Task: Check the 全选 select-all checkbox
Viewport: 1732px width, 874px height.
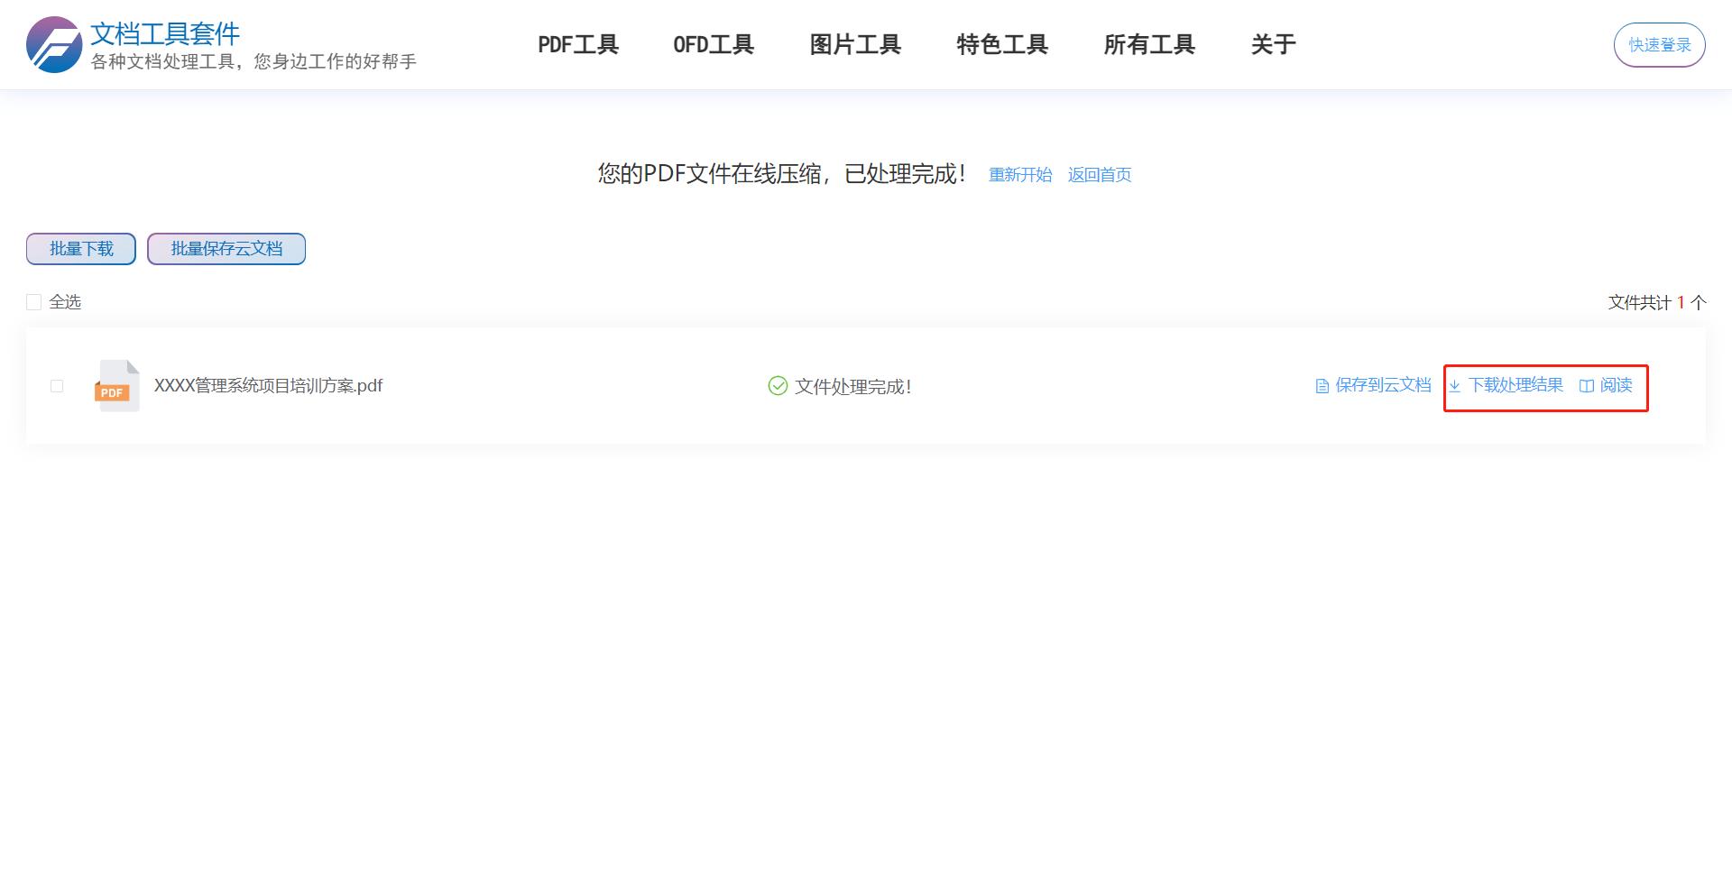Action: 33,300
